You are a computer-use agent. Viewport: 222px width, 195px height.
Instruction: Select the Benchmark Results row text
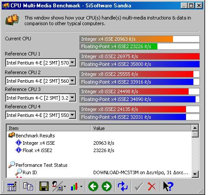35,136
